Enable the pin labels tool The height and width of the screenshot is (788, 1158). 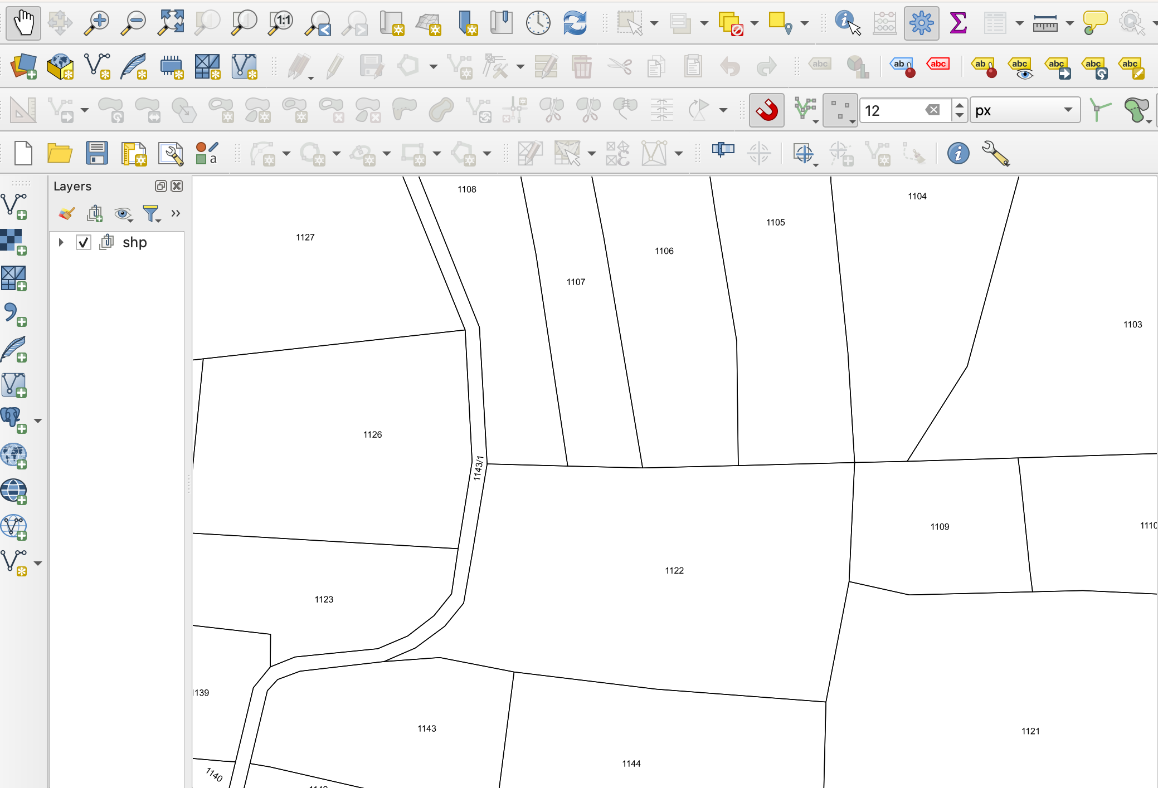(x=984, y=67)
